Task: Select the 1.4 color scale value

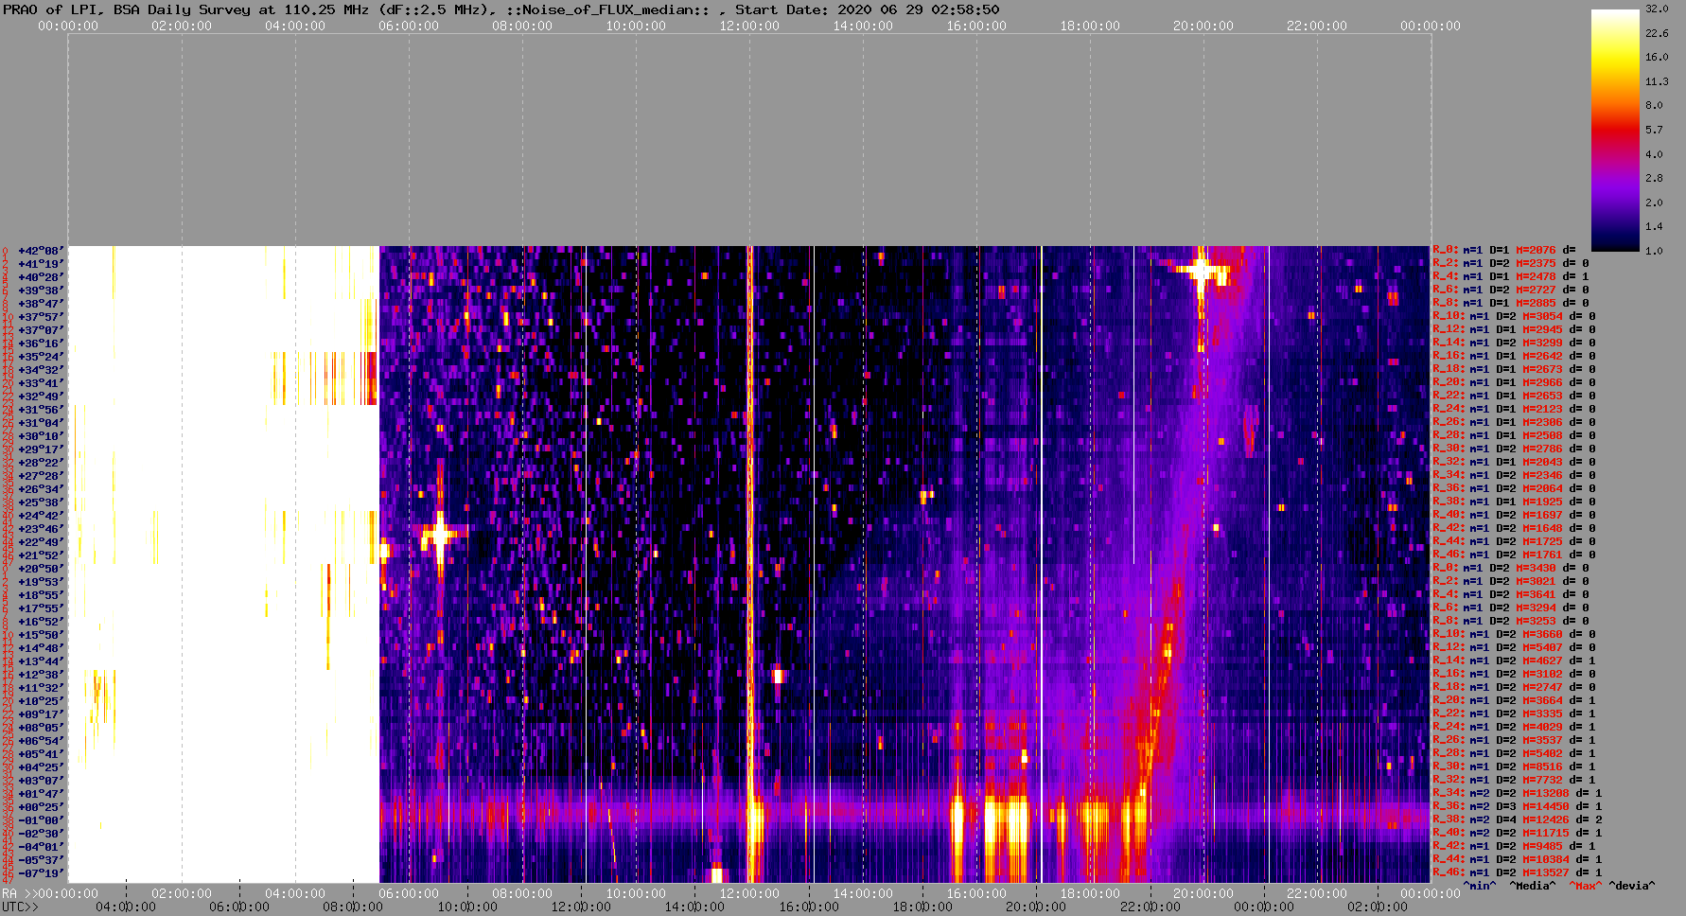Action: [x=1653, y=226]
